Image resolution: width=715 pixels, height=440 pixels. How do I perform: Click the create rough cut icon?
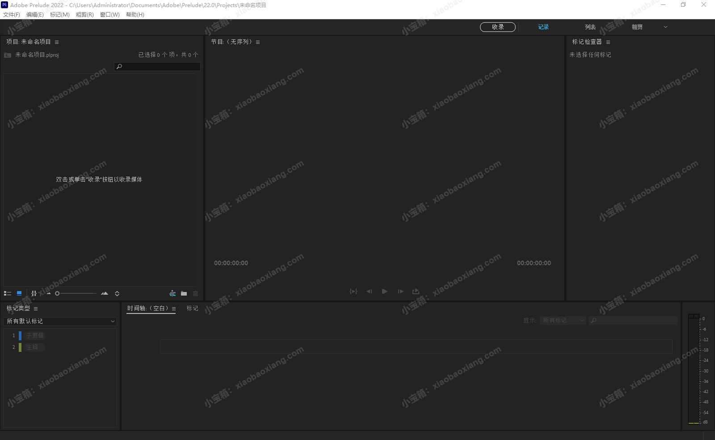[172, 293]
